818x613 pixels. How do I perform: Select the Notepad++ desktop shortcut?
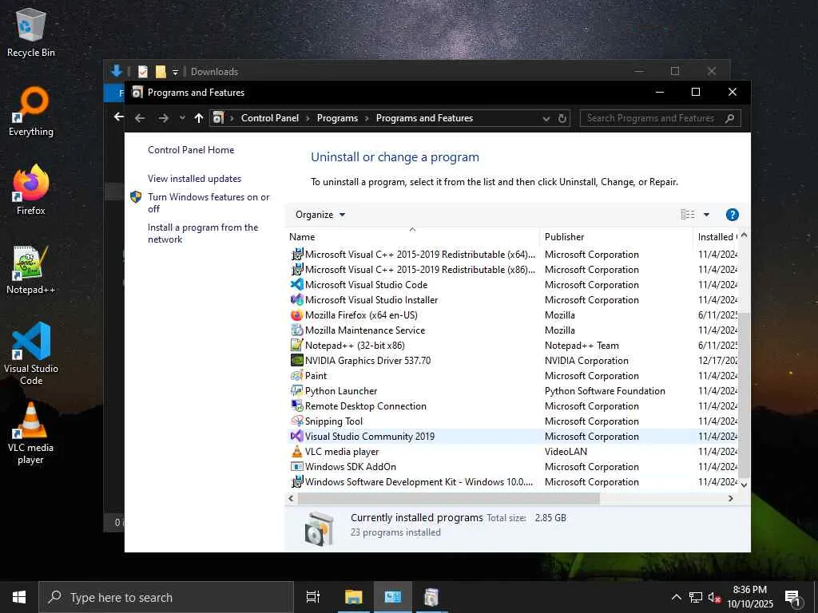[31, 270]
